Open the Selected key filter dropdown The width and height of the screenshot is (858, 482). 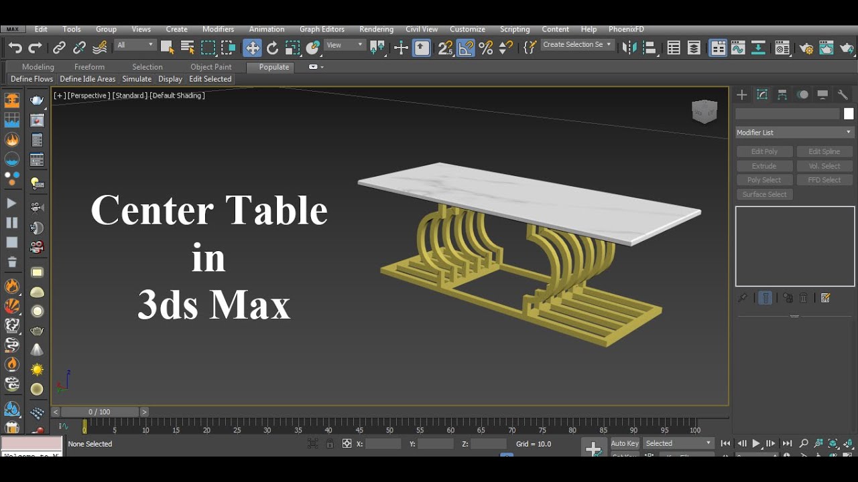point(678,443)
